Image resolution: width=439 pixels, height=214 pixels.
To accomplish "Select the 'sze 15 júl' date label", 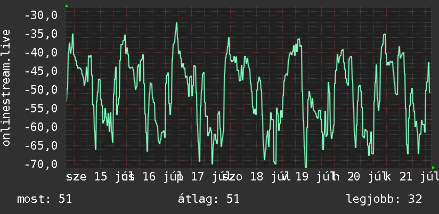I will click(x=97, y=177).
